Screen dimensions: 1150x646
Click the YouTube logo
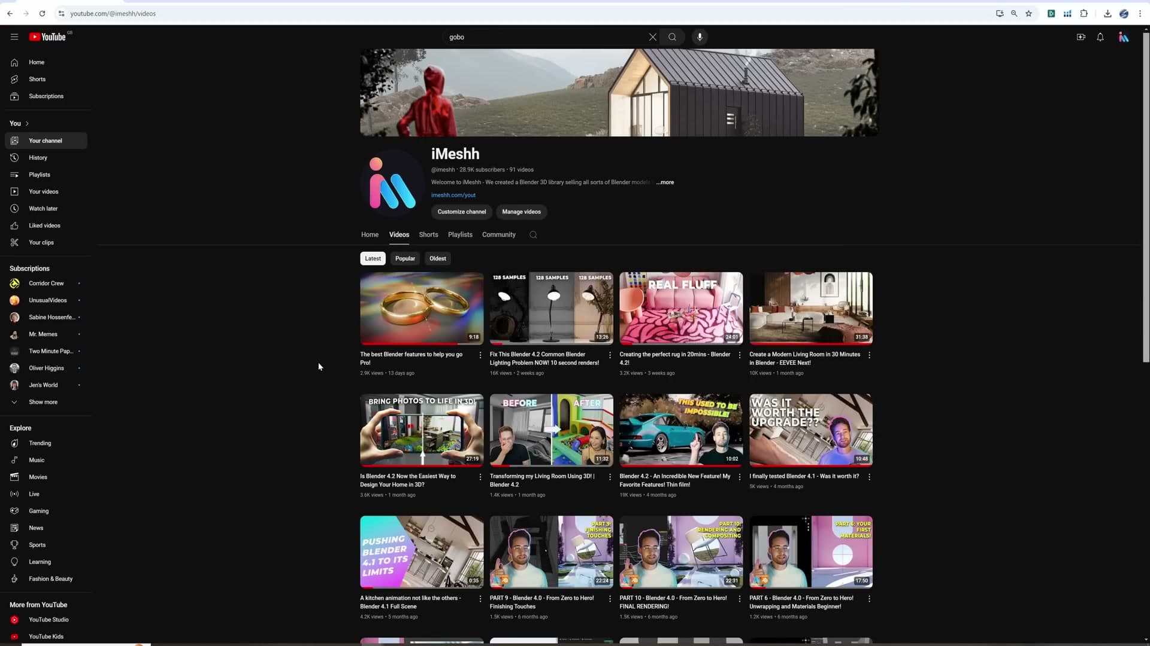tap(47, 37)
